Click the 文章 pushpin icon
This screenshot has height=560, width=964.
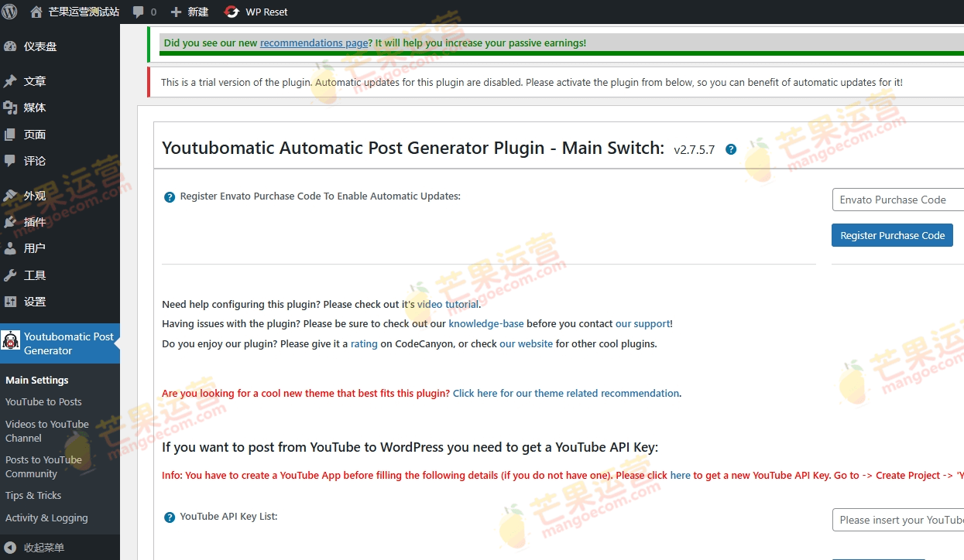(10, 81)
